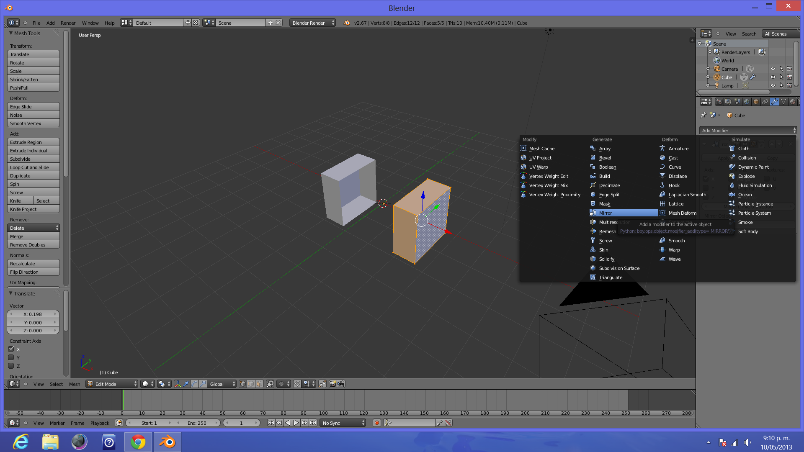Click the End 250 frame field
Image resolution: width=804 pixels, height=452 pixels.
coord(197,423)
